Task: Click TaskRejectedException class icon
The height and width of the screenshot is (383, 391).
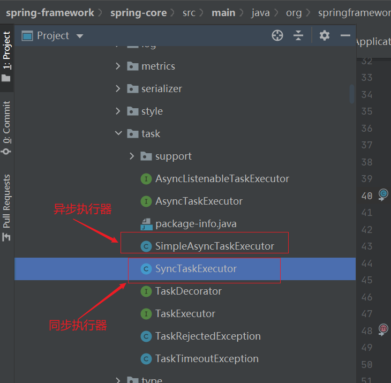Action: click(146, 336)
